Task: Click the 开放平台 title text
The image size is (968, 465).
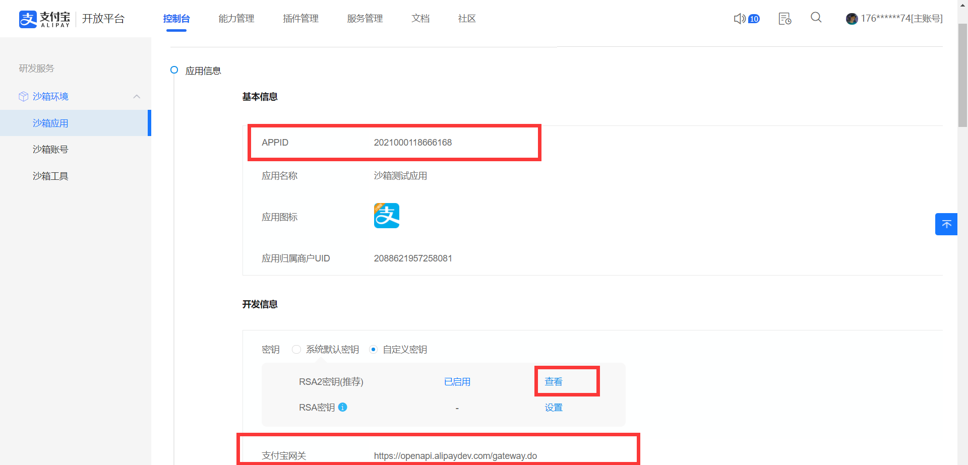Action: pos(103,19)
